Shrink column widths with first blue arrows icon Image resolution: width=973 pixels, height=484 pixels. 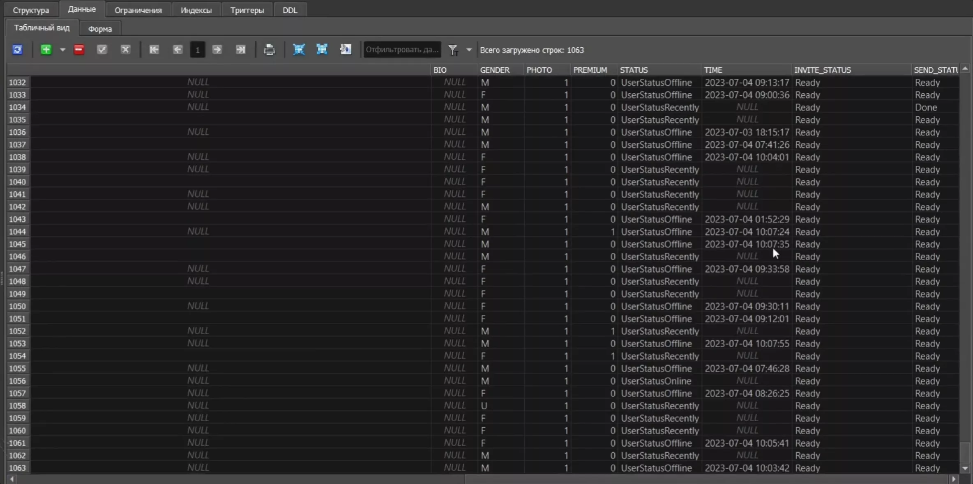tap(299, 50)
